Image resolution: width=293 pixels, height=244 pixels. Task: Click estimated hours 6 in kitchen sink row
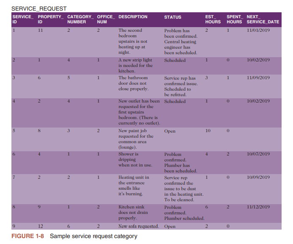coord(206,207)
